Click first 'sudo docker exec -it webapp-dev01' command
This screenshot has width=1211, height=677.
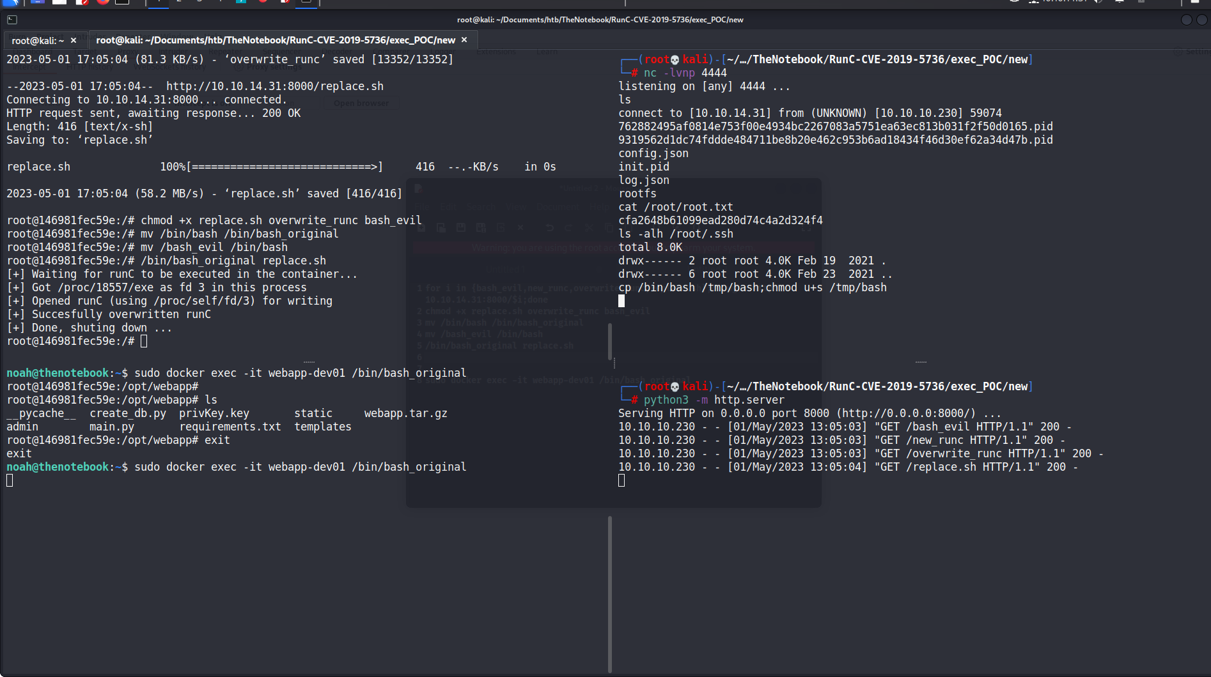[301, 373]
